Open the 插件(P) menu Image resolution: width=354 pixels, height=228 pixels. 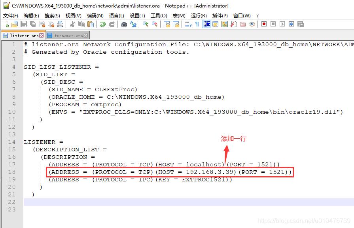220,15
